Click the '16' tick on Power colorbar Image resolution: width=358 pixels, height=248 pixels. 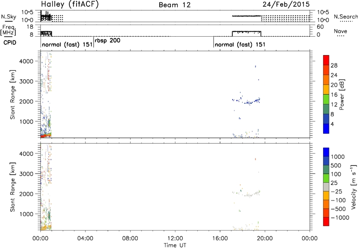pos(334,95)
